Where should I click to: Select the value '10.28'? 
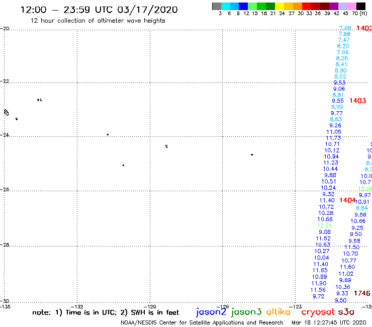pyautogui.click(x=326, y=213)
